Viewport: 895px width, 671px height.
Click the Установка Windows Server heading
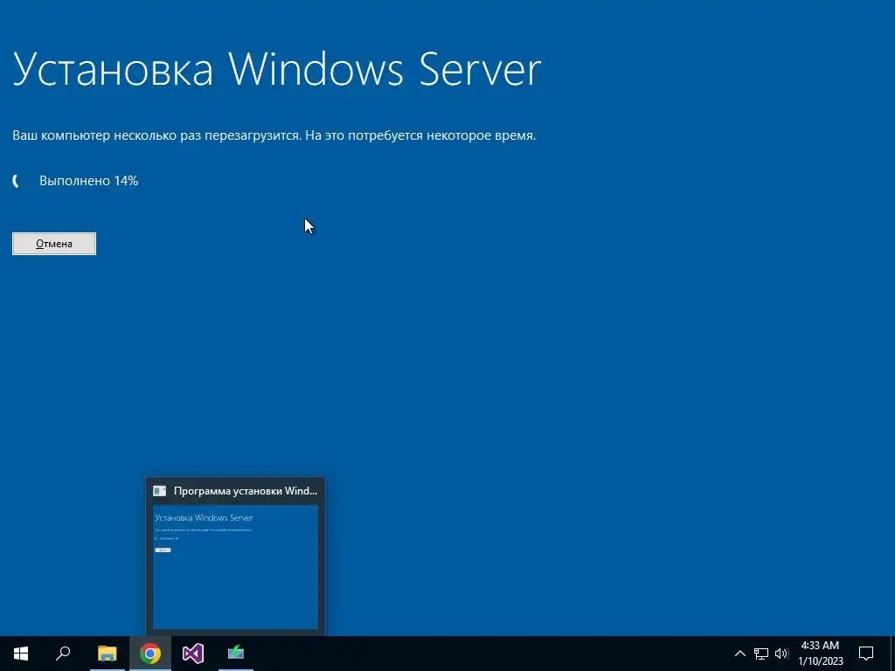[276, 68]
